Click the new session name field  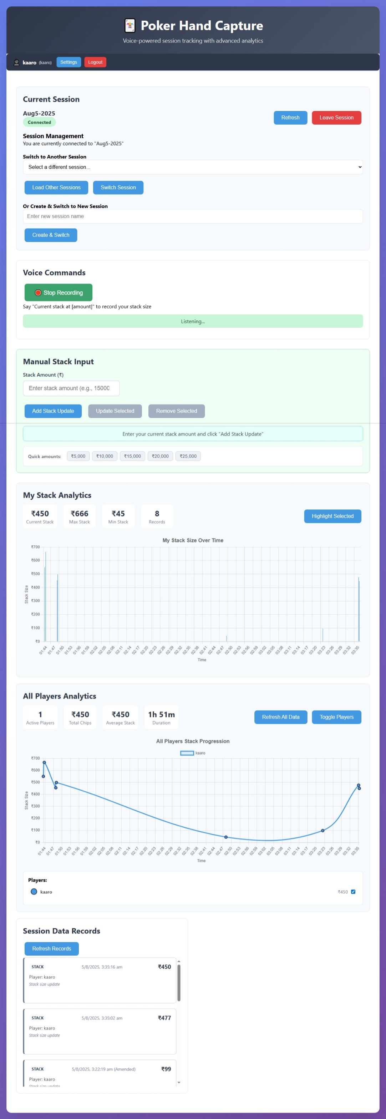[193, 216]
